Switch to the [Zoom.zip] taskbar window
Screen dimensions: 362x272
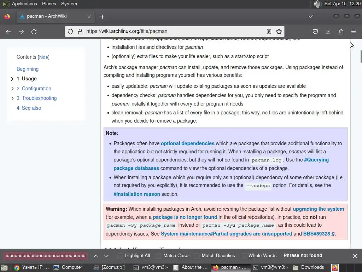(109, 267)
